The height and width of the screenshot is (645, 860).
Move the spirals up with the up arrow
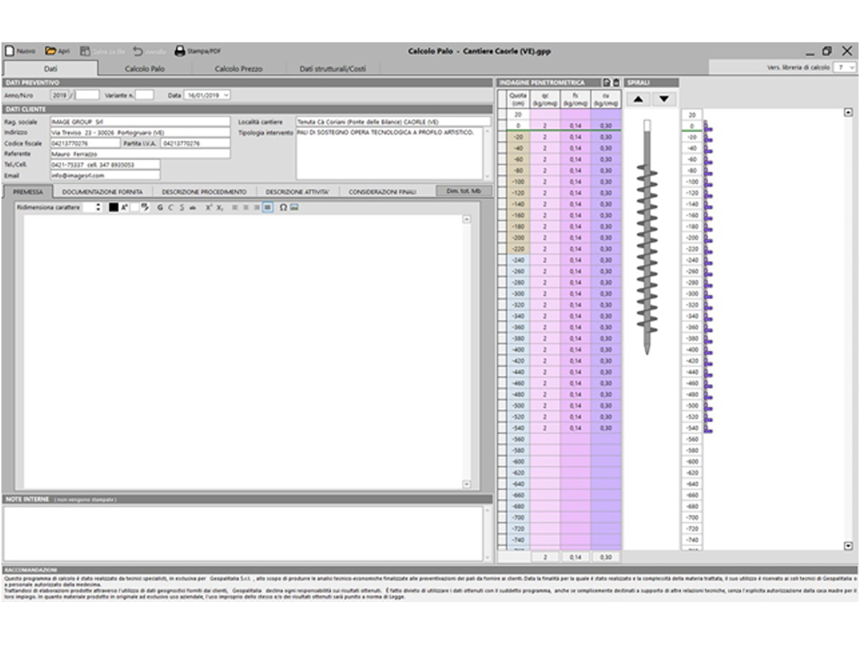click(639, 99)
